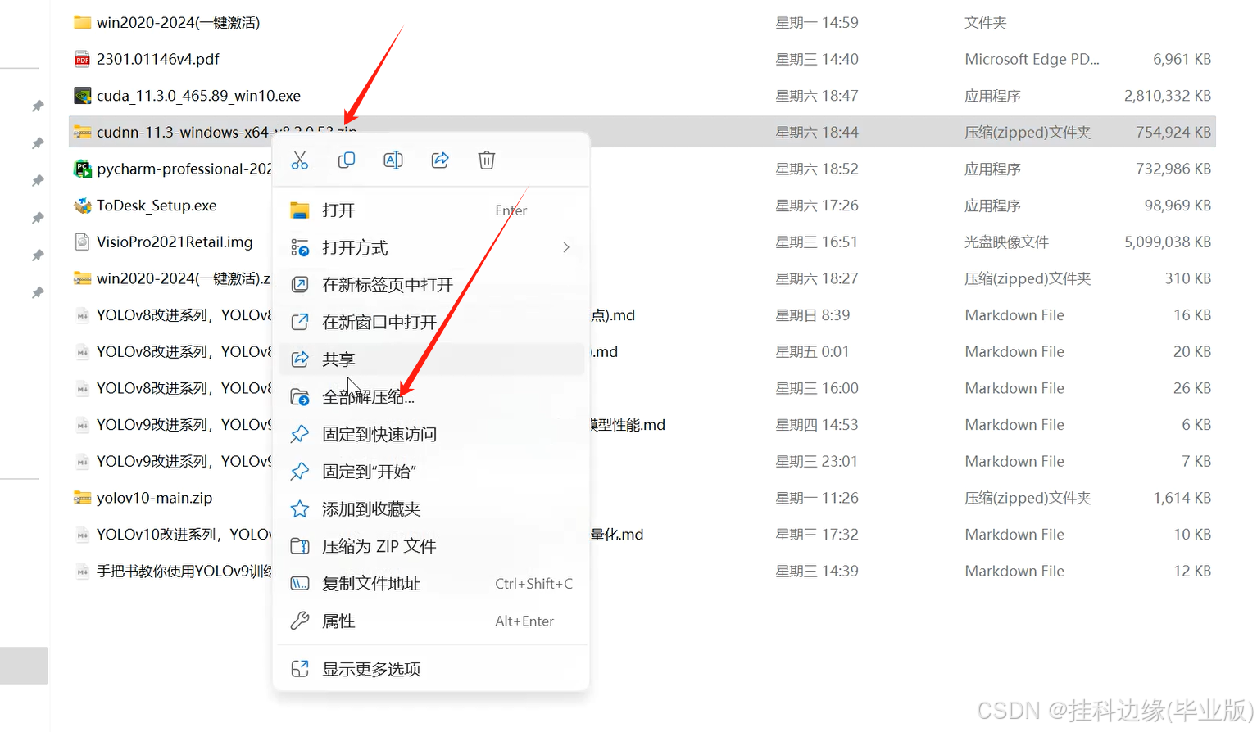Select the 手把书教你使用YOLOv9 markdown file
1257x732 pixels.
click(184, 571)
